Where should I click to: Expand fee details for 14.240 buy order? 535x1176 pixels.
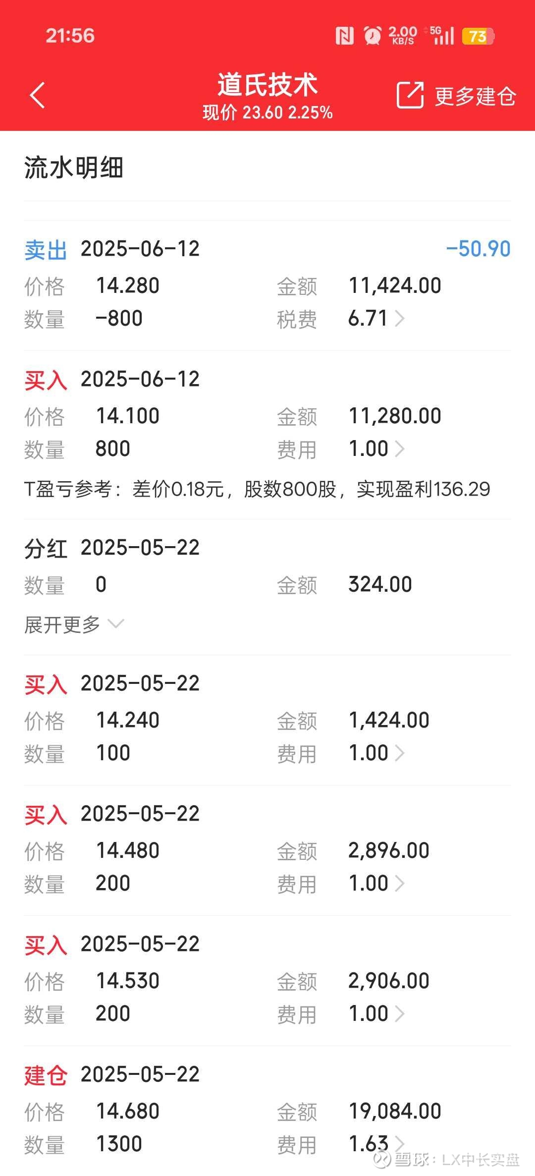coord(399,753)
